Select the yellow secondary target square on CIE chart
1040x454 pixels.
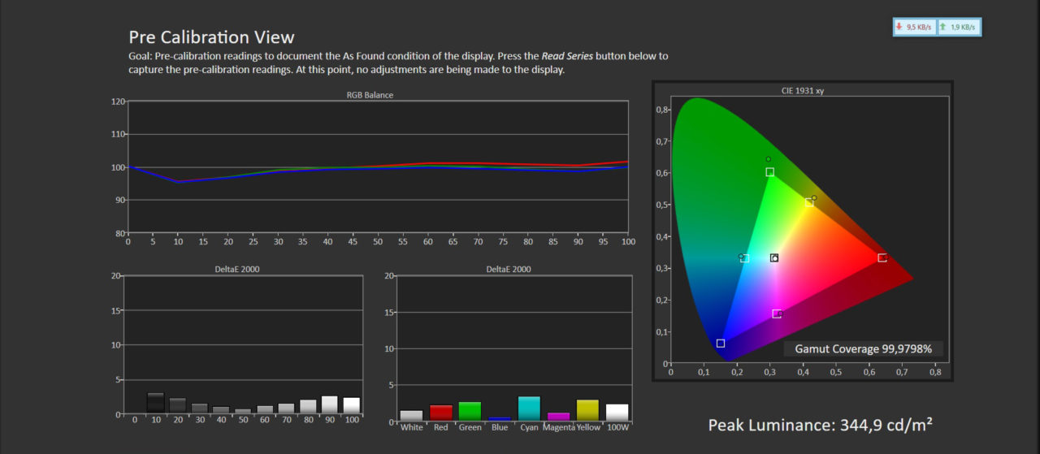808,202
